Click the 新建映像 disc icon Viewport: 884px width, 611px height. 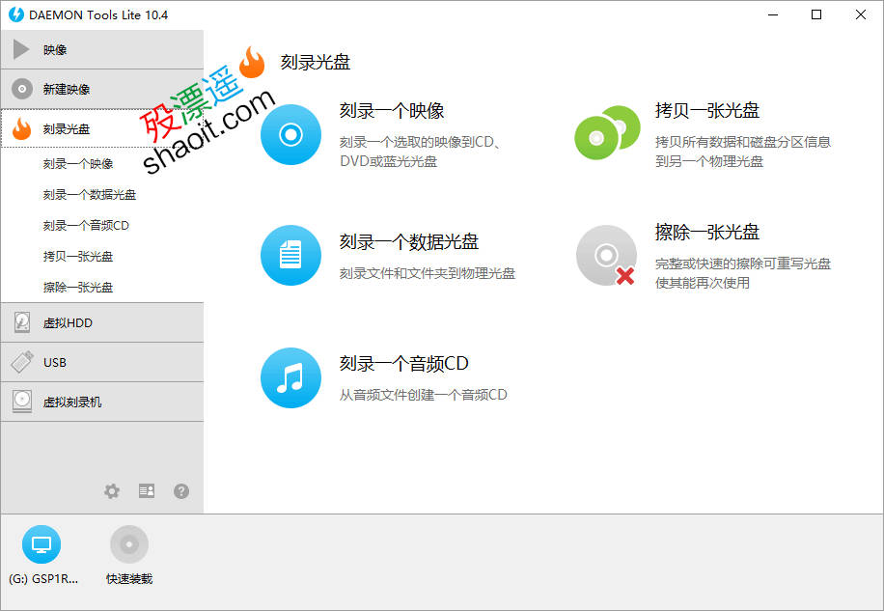click(x=22, y=89)
